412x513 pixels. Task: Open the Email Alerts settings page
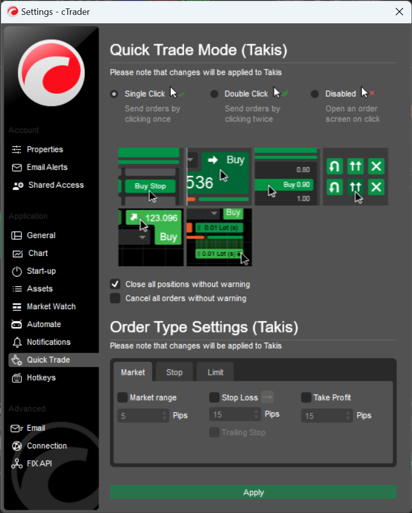(47, 167)
